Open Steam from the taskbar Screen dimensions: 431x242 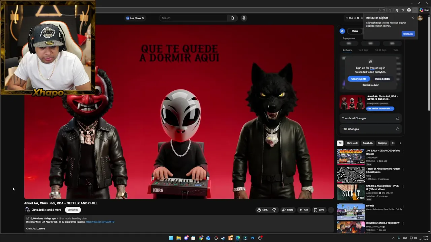223,238
